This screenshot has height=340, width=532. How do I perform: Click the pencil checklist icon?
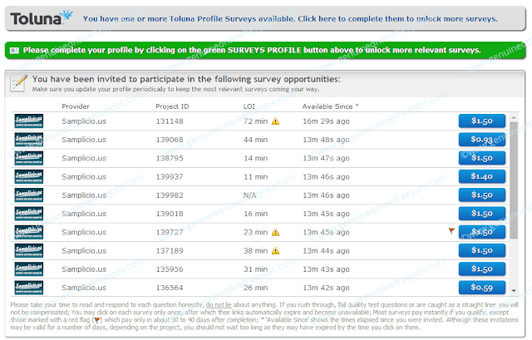(x=18, y=83)
